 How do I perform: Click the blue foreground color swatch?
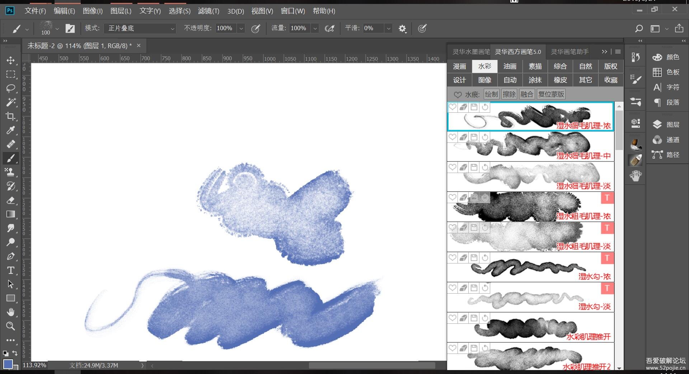coord(7,364)
